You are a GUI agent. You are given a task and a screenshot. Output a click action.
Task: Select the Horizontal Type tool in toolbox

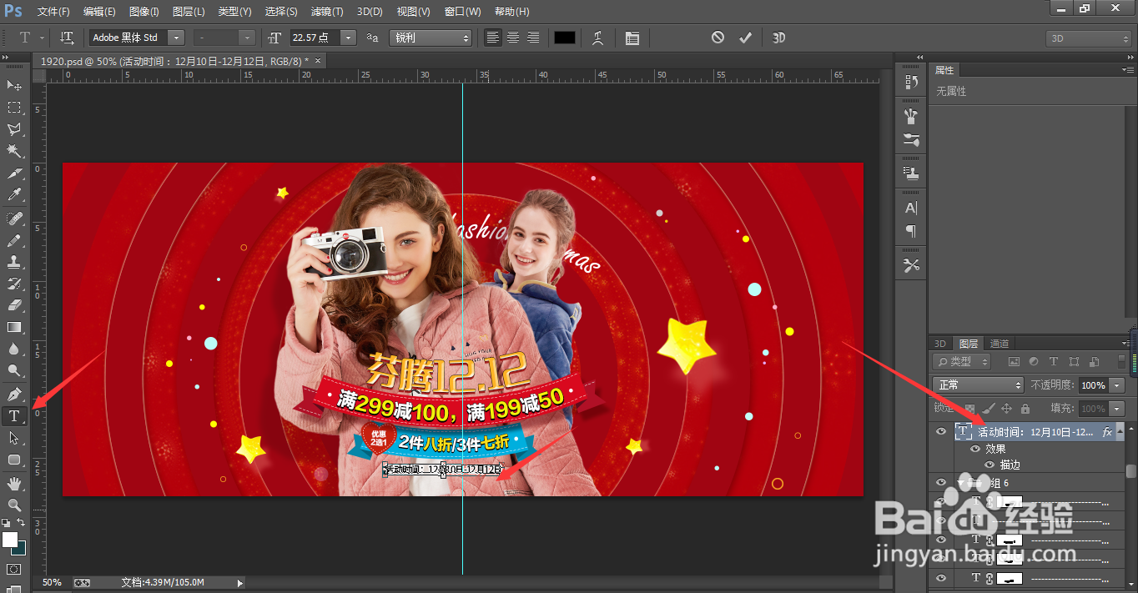coord(14,415)
